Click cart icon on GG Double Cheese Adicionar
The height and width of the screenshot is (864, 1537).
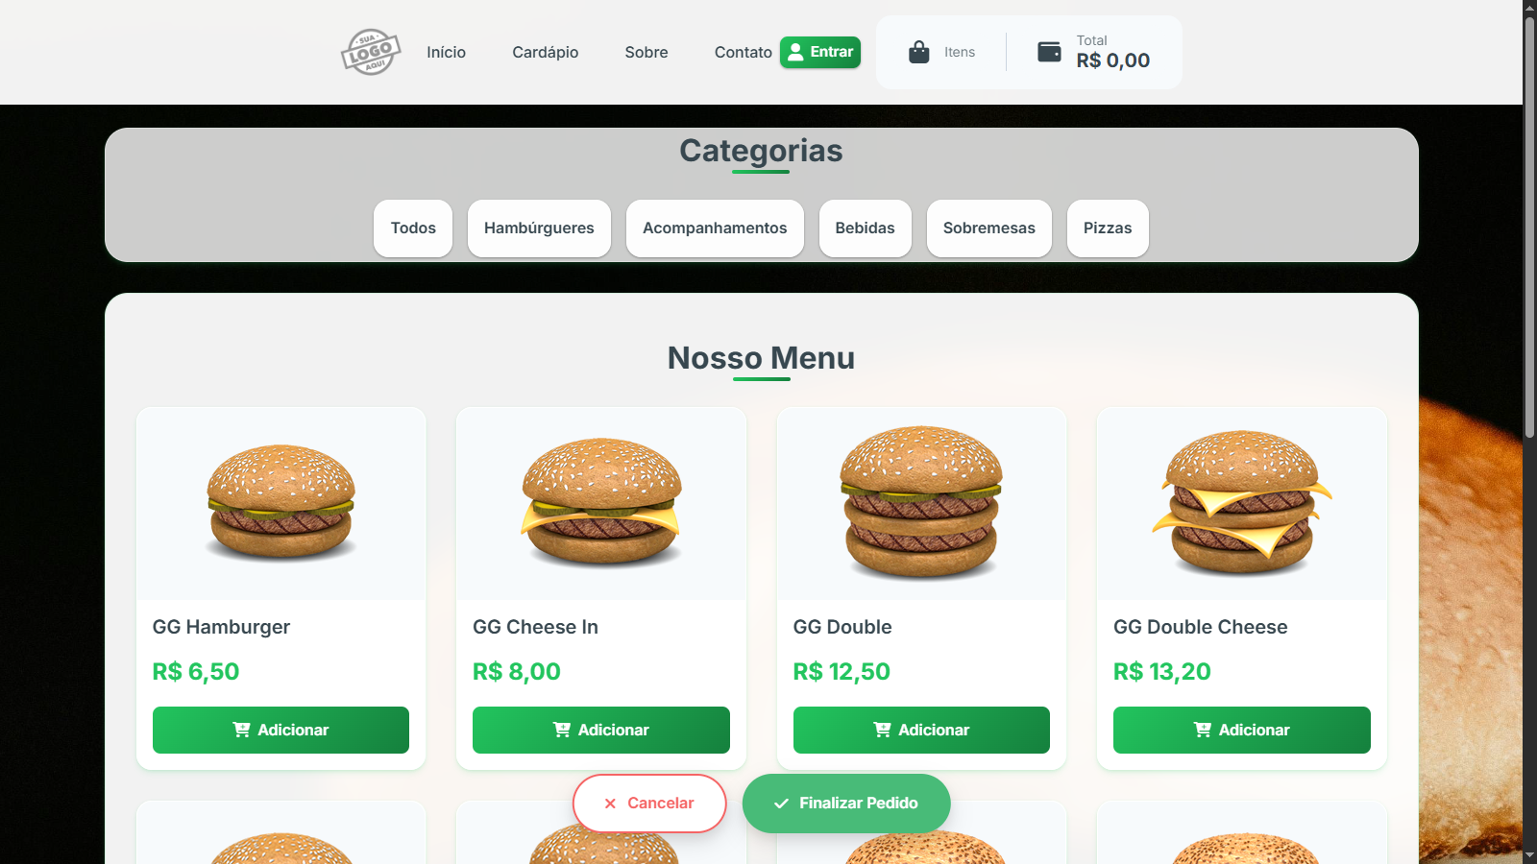coord(1202,730)
